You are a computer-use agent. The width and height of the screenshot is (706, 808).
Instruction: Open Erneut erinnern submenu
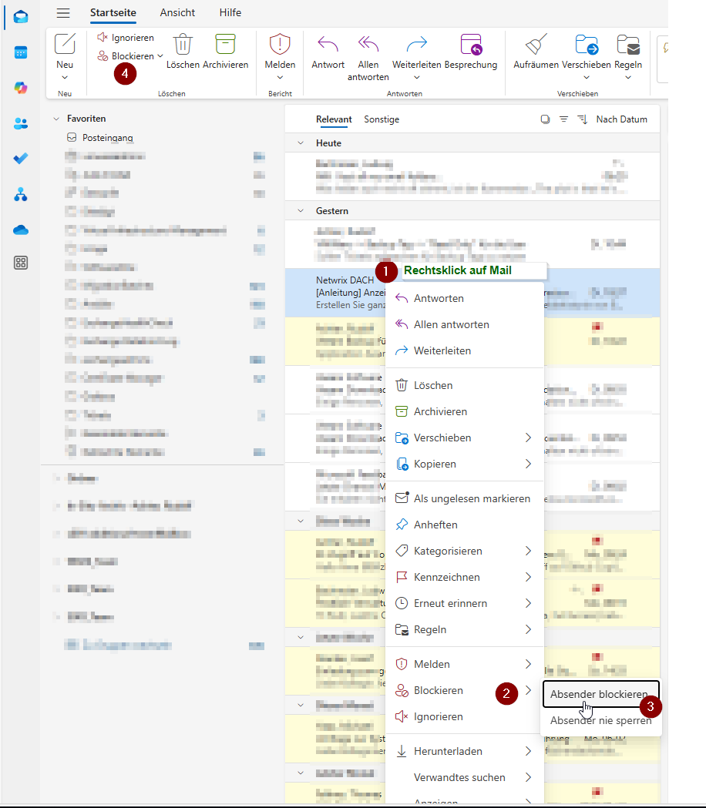pos(465,603)
